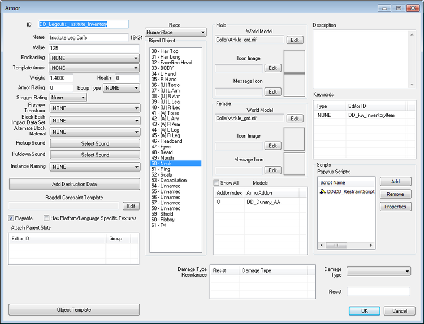The width and height of the screenshot is (424, 324).
Task: Click the Script Name column header
Action: (x=346, y=182)
